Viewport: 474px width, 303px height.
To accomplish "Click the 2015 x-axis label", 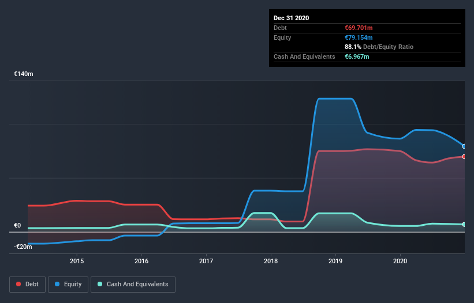I will click(x=77, y=261).
